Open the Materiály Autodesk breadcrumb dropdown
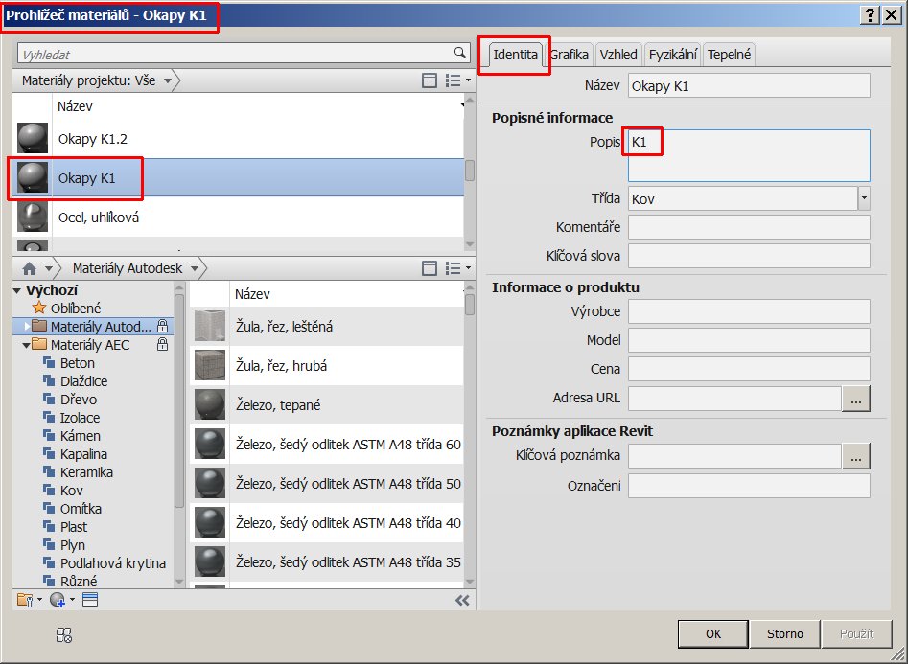Viewport: 908px width, 664px height. [x=195, y=268]
